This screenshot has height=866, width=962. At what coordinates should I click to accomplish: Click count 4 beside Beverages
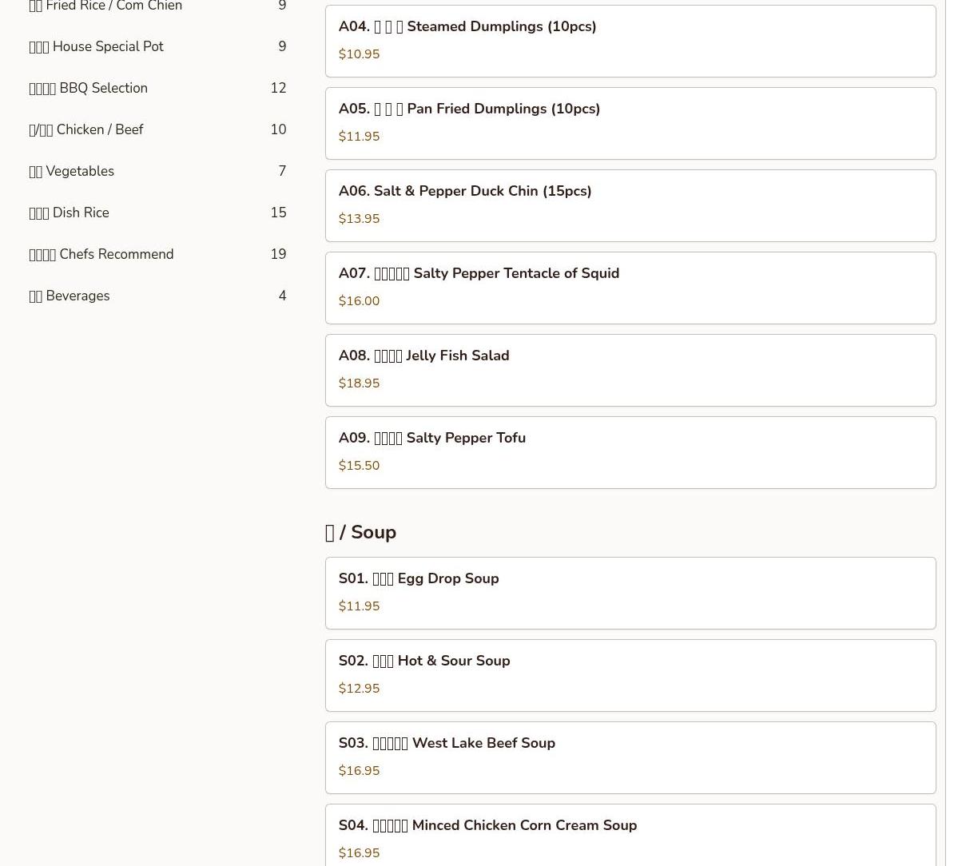click(x=282, y=296)
